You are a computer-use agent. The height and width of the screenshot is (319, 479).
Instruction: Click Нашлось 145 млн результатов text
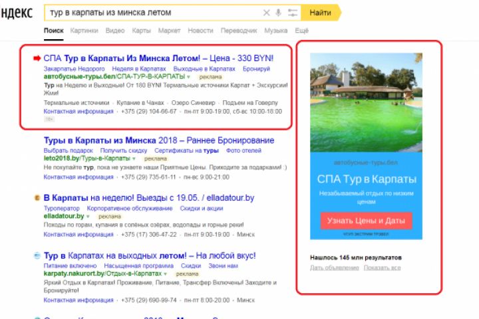[x=355, y=258]
